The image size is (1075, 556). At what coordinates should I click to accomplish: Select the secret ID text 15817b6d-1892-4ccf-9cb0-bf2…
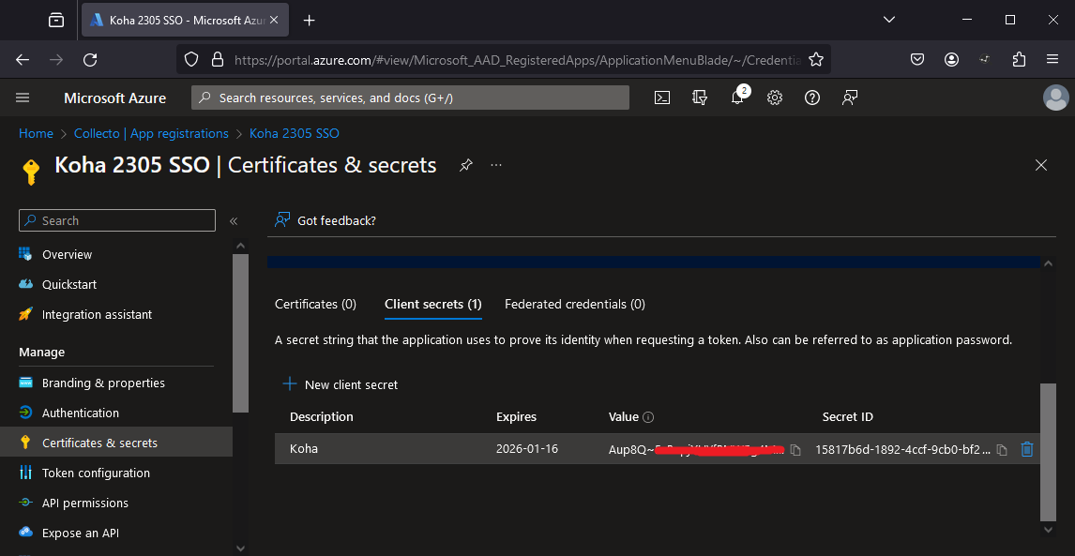click(x=903, y=450)
